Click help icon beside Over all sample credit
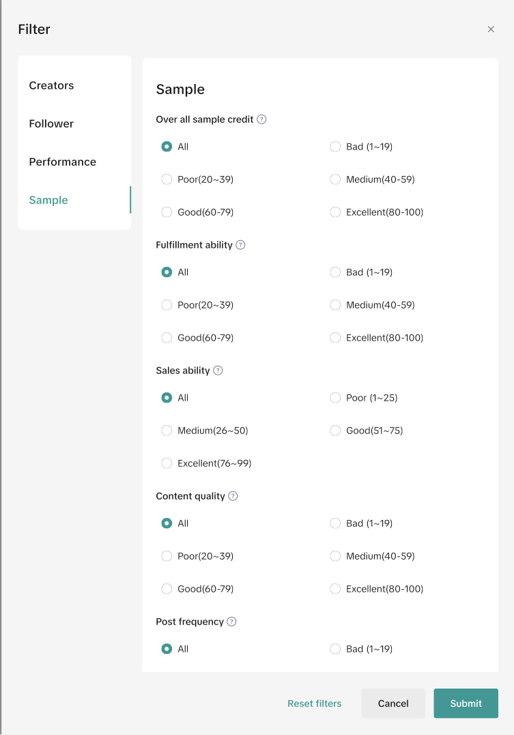This screenshot has height=735, width=514. coord(261,119)
